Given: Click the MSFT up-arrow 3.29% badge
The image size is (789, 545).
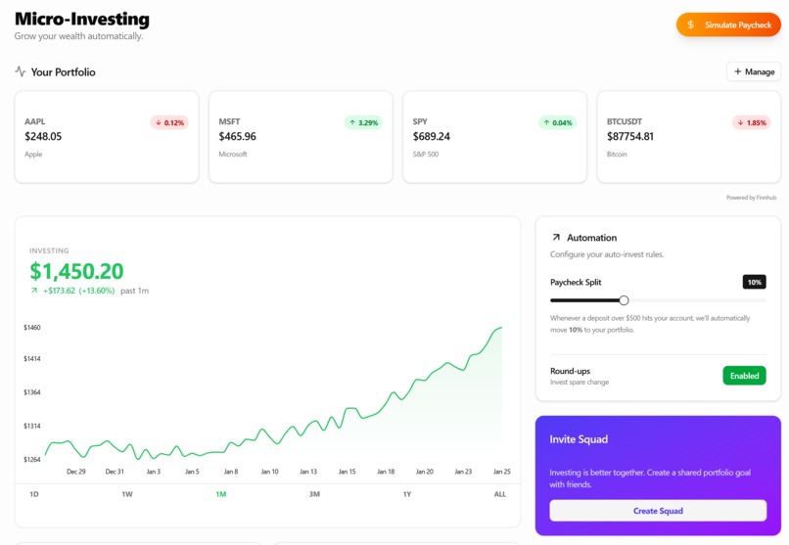Looking at the screenshot, I should pyautogui.click(x=363, y=122).
